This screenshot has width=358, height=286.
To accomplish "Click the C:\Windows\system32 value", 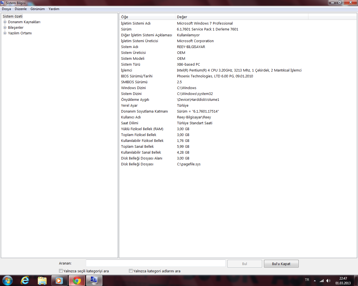I will 195,94.
